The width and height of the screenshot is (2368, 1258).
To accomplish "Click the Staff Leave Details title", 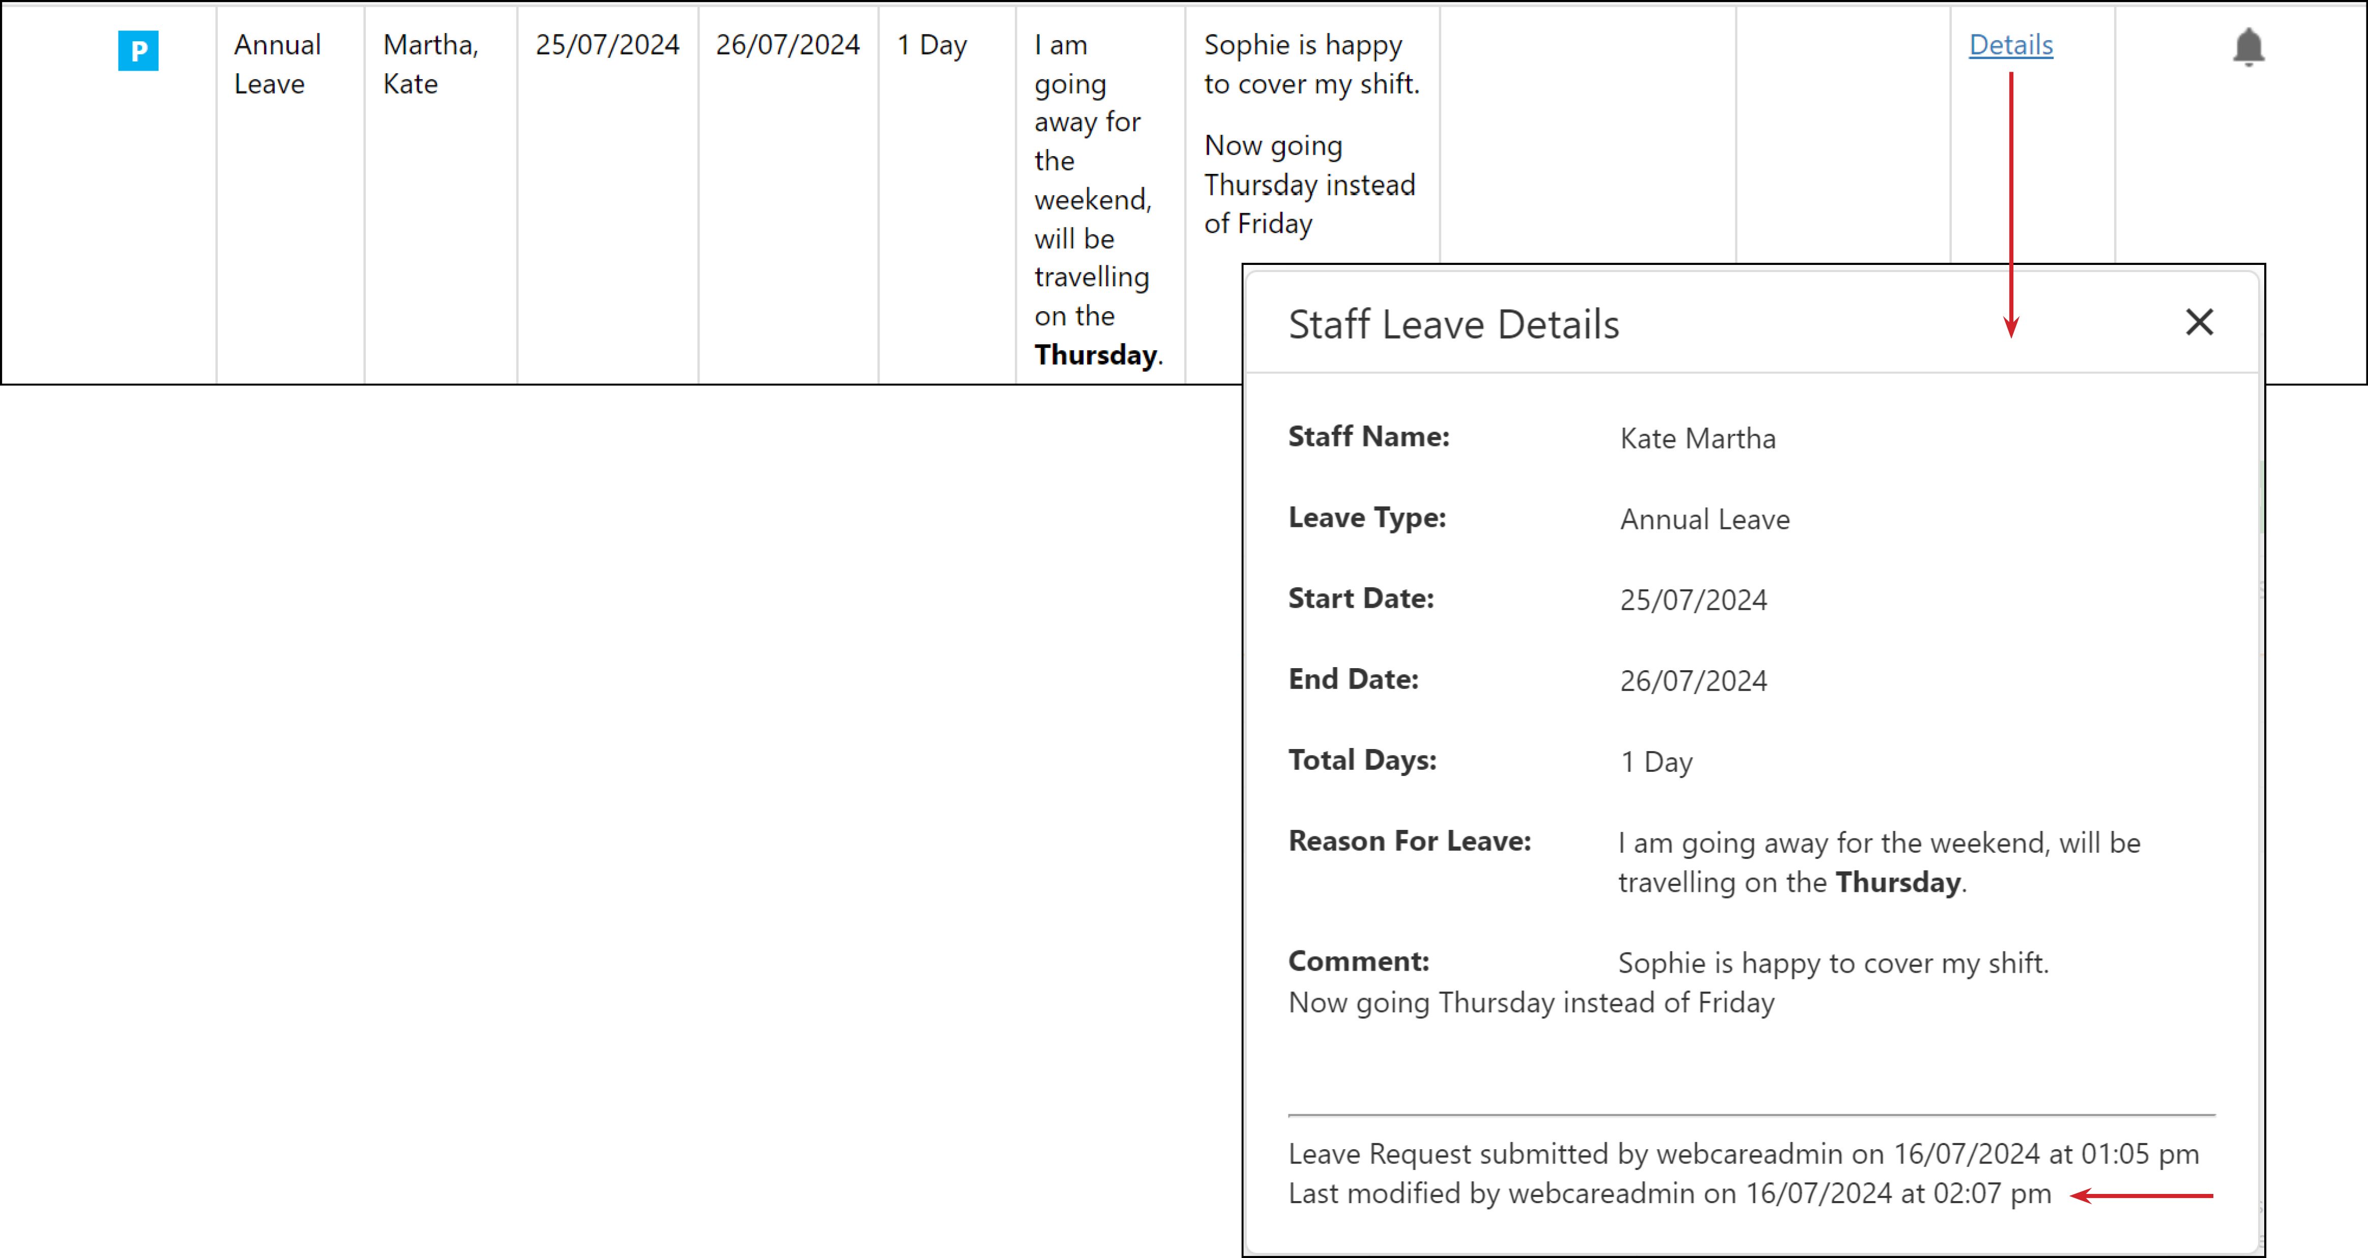I will click(1453, 324).
